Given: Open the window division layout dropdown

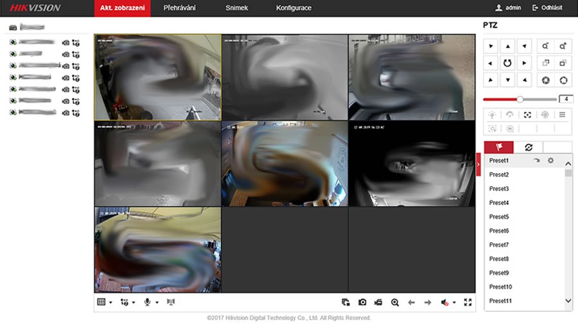Looking at the screenshot, I should [x=104, y=302].
